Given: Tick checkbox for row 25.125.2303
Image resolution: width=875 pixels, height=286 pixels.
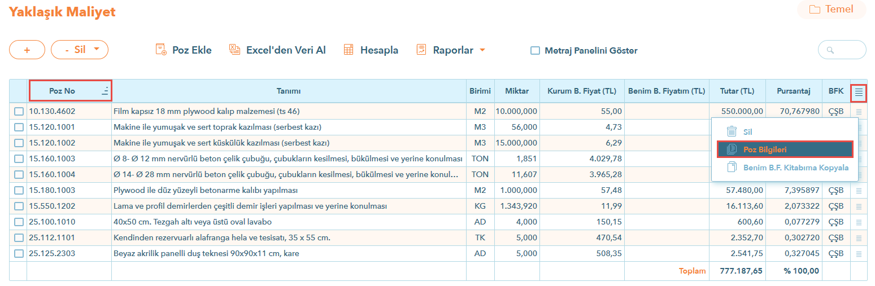Looking at the screenshot, I should coord(19,254).
